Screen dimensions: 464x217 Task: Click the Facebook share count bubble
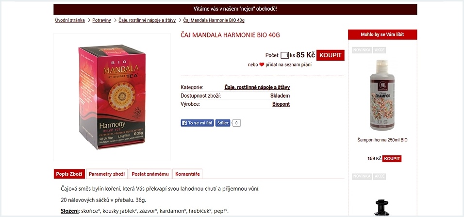coord(236,123)
